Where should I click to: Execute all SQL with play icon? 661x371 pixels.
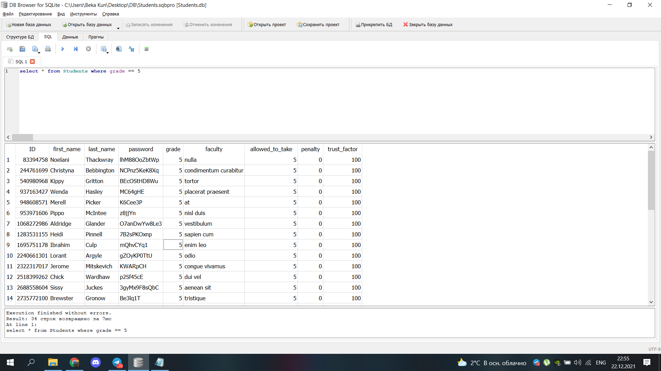click(x=63, y=49)
